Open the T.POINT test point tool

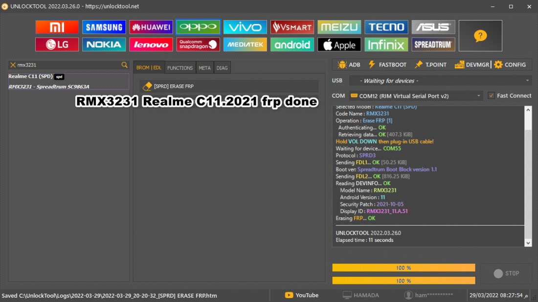click(430, 65)
